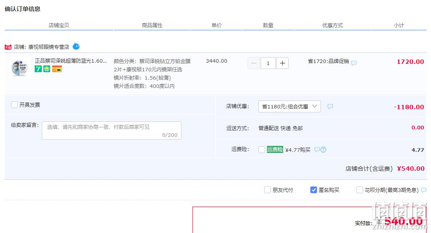Click the green 7-day return badge icon

pyautogui.click(x=38, y=69)
